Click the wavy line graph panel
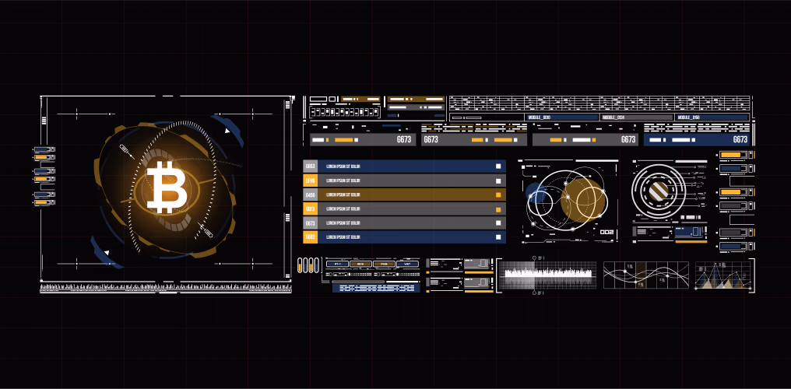This screenshot has height=389, width=791. click(x=645, y=275)
